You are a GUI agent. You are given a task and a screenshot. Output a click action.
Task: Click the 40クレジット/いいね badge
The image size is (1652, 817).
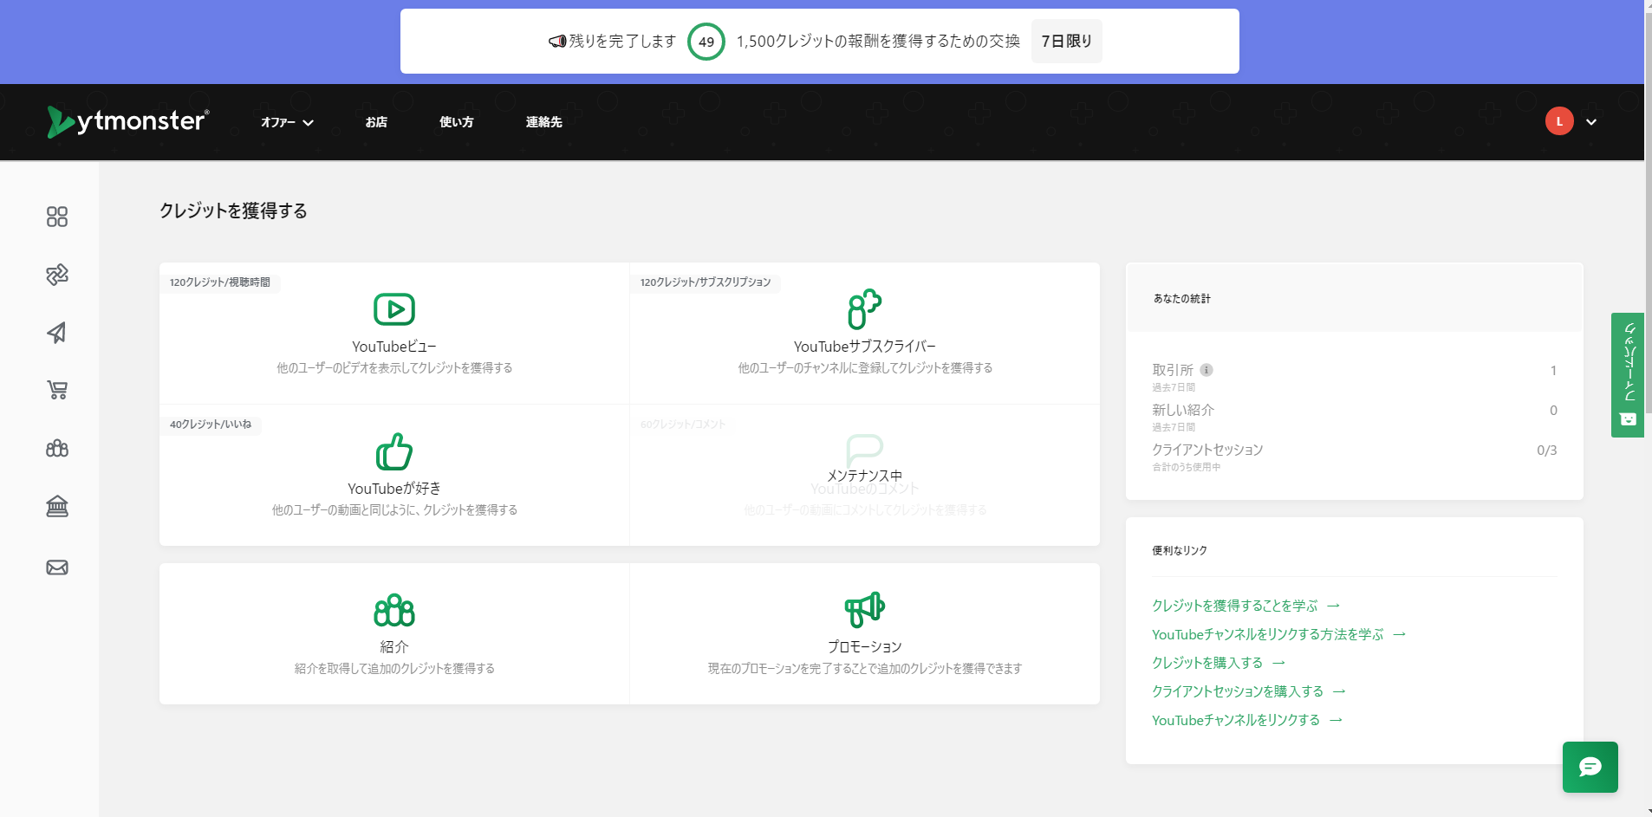pos(211,425)
